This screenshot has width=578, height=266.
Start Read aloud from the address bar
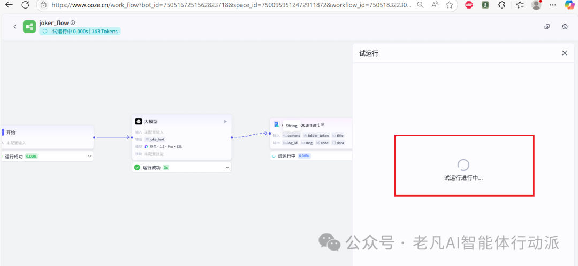point(435,5)
